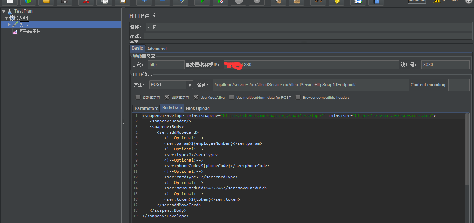The height and width of the screenshot is (223, 474).
Task: Uncheck Use KeepAlive checkbox
Action: pos(196,97)
